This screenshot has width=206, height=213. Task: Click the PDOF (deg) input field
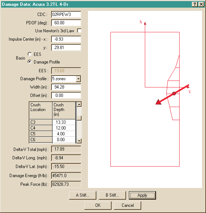click(66, 23)
